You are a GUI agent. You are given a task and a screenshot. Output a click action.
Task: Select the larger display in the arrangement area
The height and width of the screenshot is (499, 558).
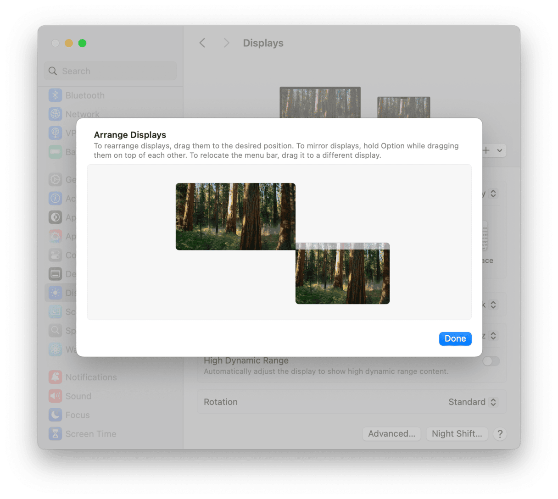[235, 216]
